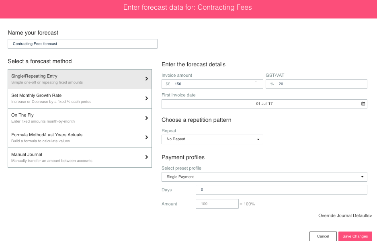Viewport: 377px width, 246px height.
Task: Click the GST/VAT percentage field
Action: (x=316, y=84)
